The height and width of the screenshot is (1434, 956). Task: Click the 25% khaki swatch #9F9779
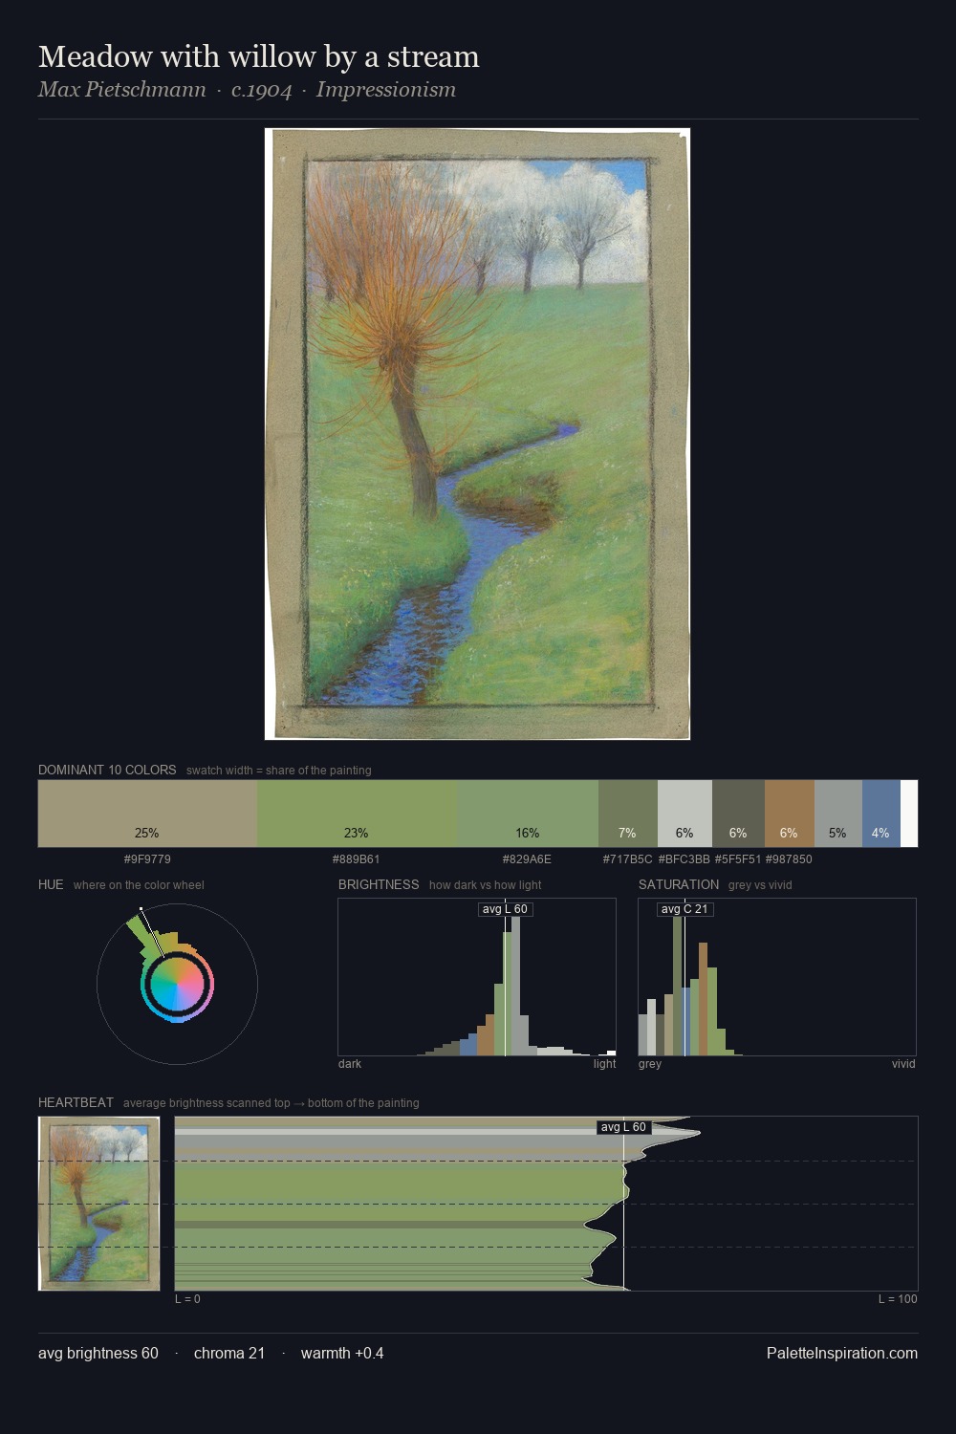point(147,814)
